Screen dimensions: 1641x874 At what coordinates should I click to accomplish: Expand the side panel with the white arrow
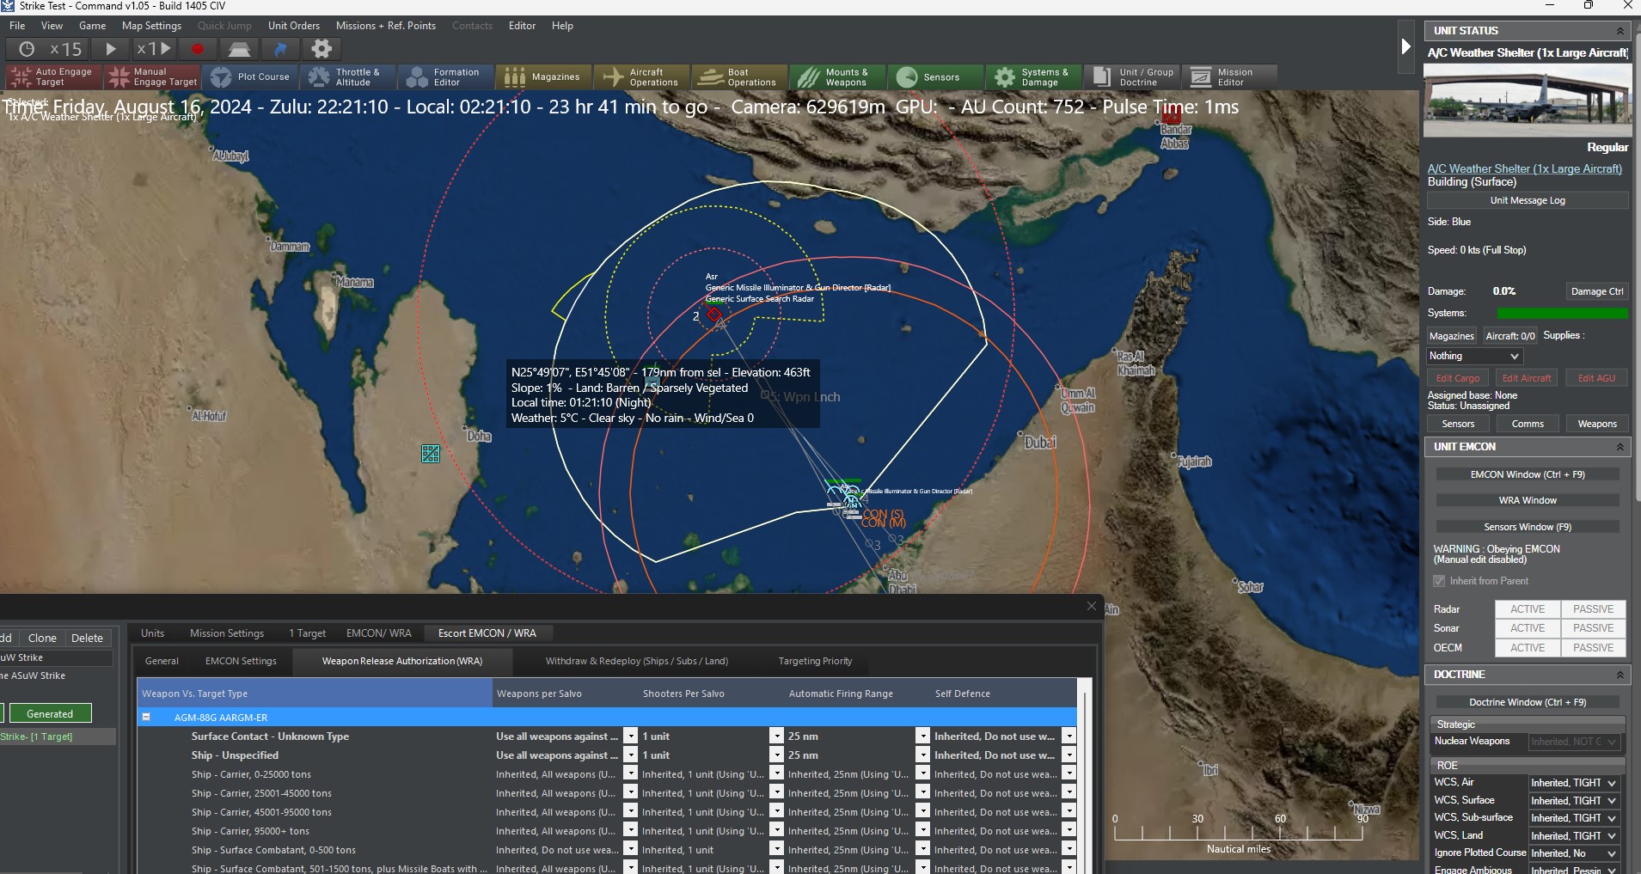(x=1406, y=46)
